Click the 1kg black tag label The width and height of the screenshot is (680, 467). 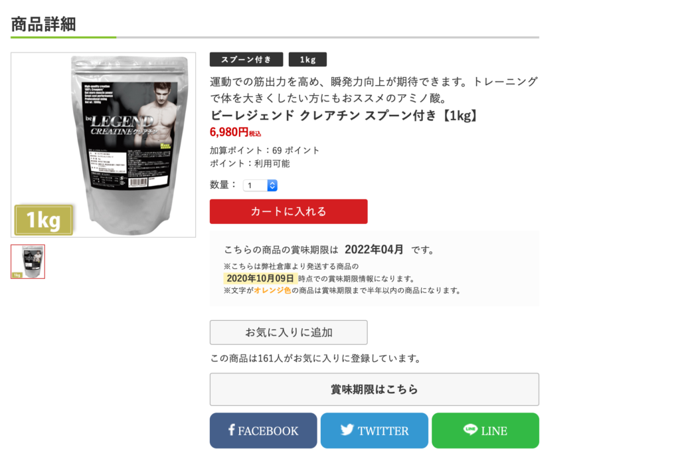click(x=308, y=60)
